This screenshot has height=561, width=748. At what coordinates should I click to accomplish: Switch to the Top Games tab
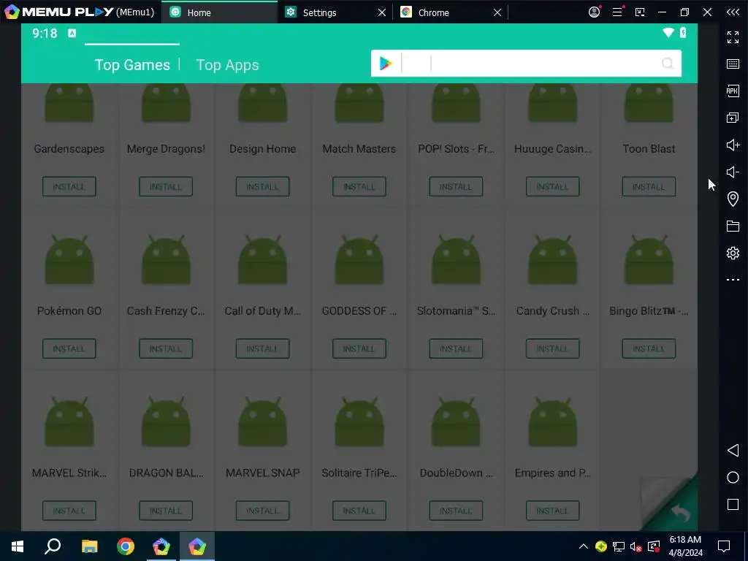[132, 65]
